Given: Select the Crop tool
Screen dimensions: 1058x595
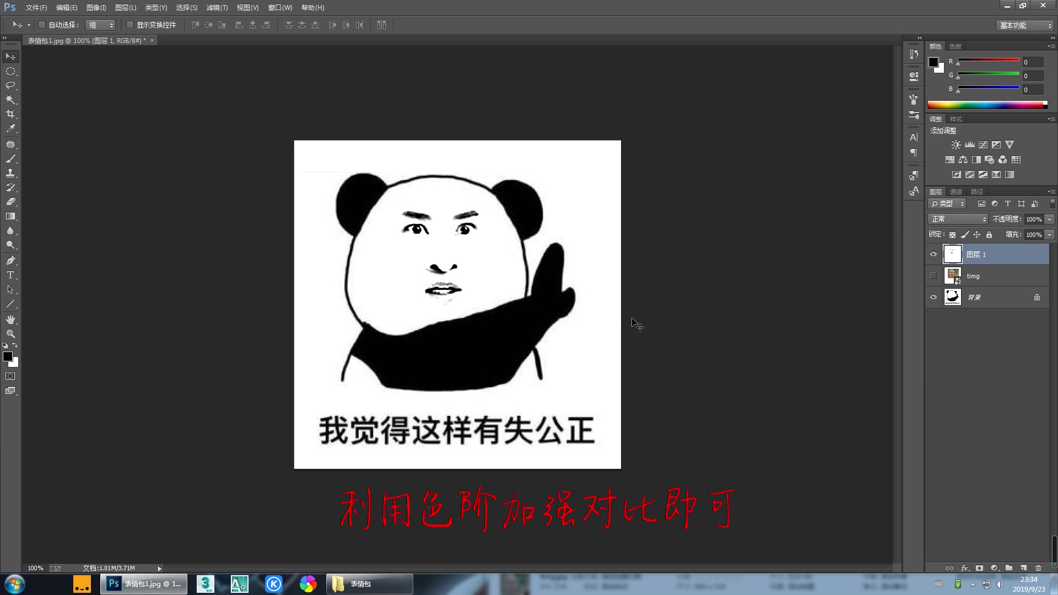Looking at the screenshot, I should click(10, 114).
